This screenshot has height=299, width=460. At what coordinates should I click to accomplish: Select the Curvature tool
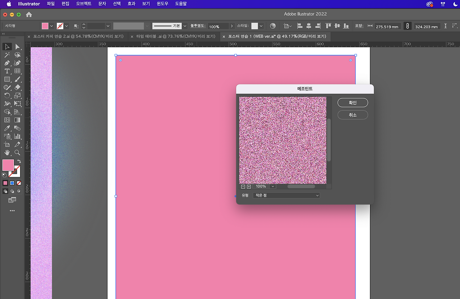17,63
